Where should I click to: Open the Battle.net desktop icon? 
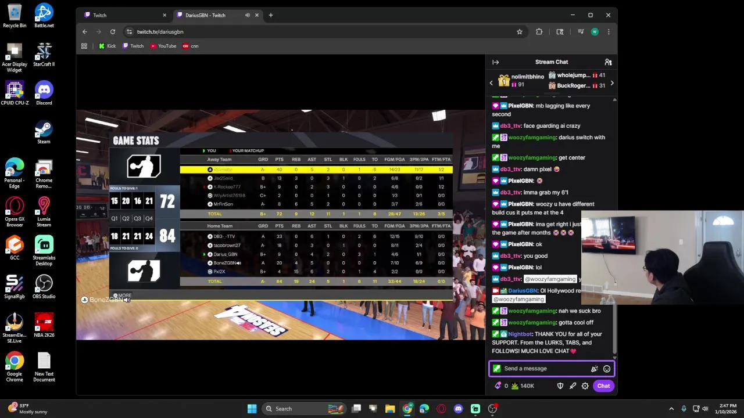44,16
